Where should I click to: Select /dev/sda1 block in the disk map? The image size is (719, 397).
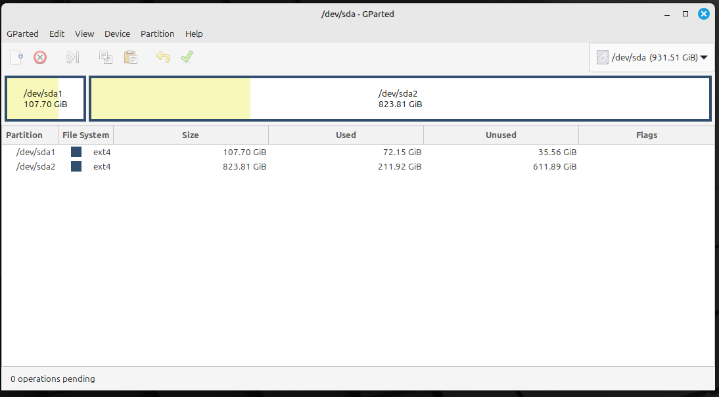[x=45, y=99]
